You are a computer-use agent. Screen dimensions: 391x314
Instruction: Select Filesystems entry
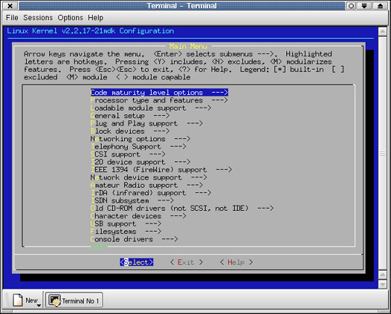(x=126, y=232)
